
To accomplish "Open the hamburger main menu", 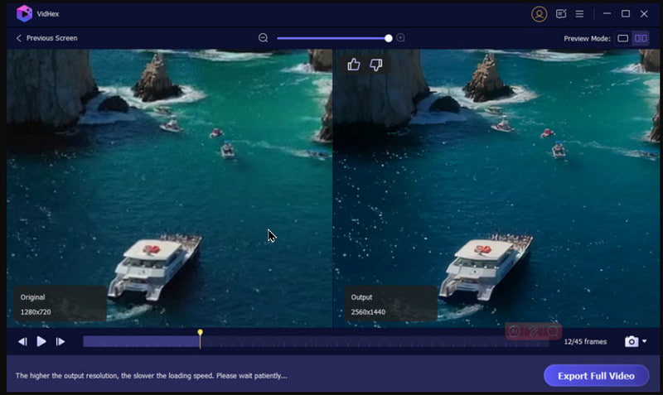I will pos(579,14).
